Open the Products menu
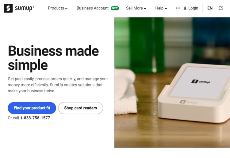Image resolution: width=230 pixels, height=158 pixels. 58,8
